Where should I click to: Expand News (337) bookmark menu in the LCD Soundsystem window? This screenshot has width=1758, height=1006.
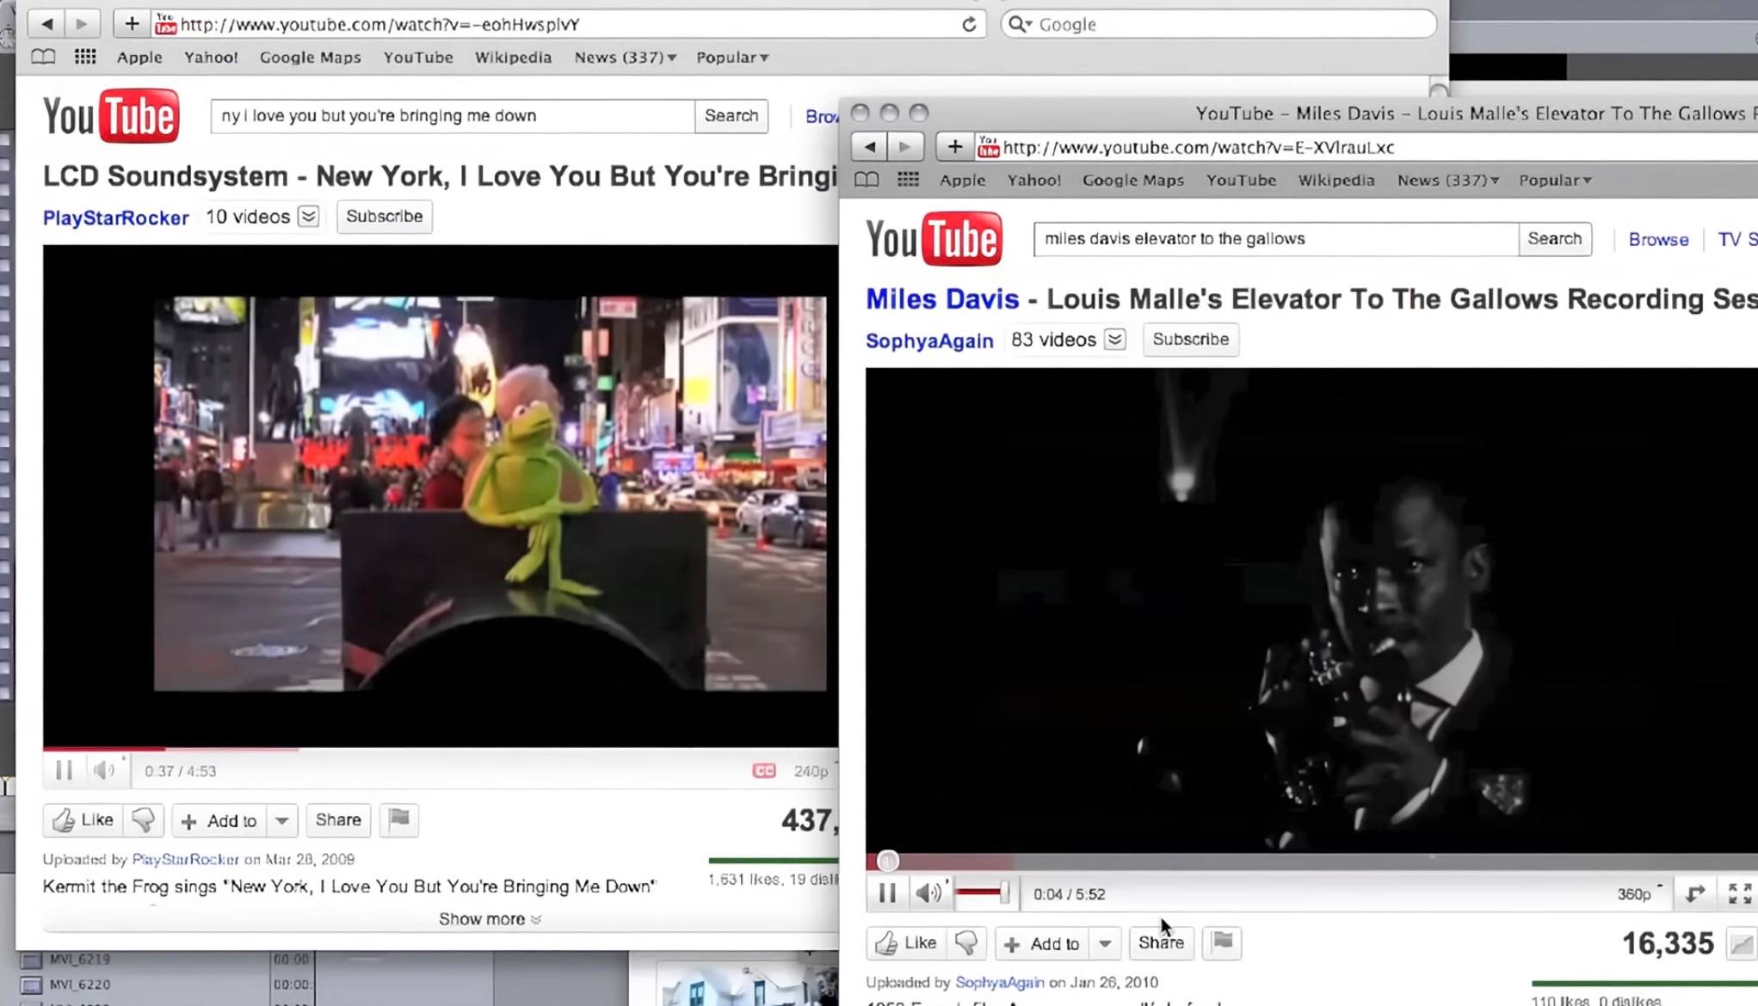[626, 57]
